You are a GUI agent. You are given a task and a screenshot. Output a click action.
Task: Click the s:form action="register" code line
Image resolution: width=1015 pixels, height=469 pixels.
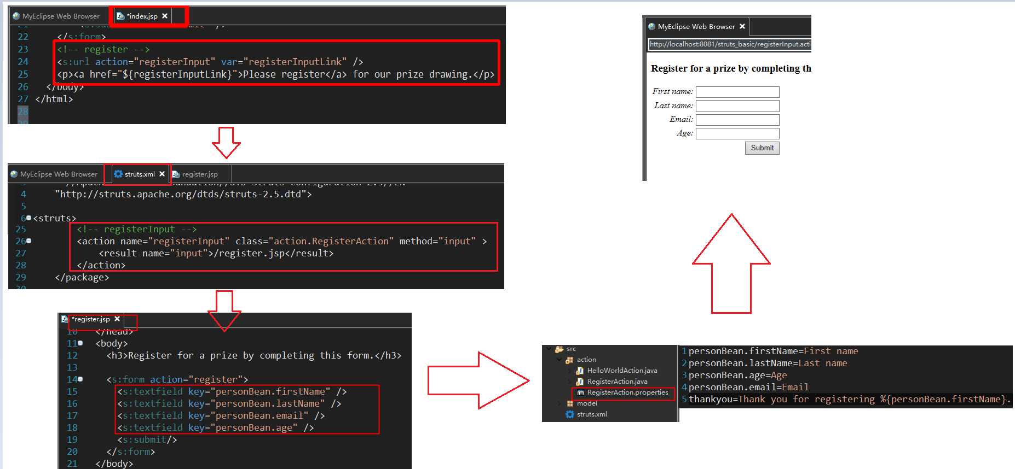[x=177, y=379]
